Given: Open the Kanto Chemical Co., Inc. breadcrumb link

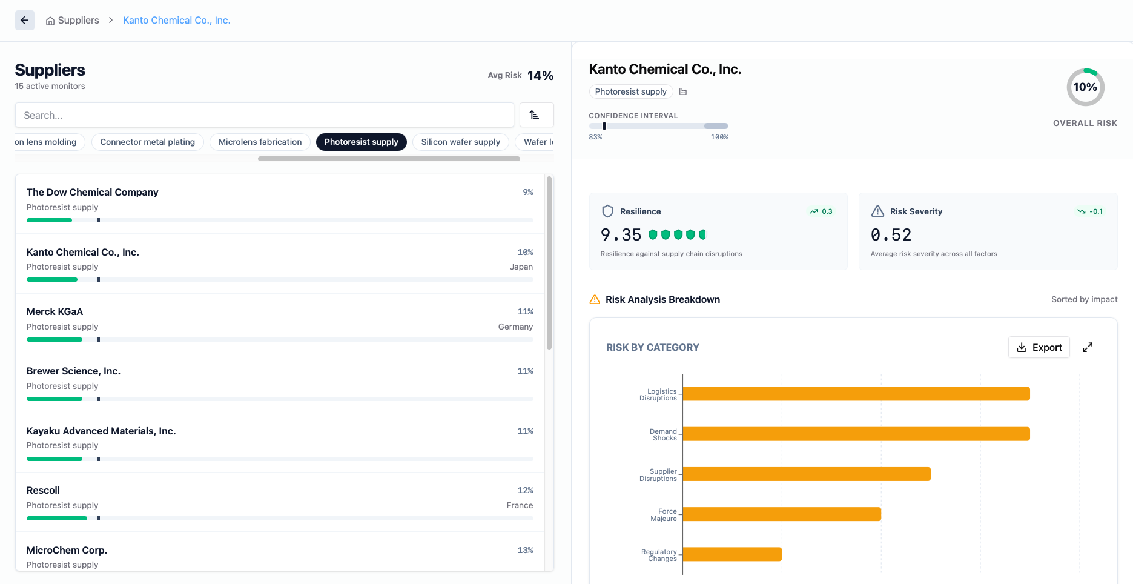Looking at the screenshot, I should (176, 20).
